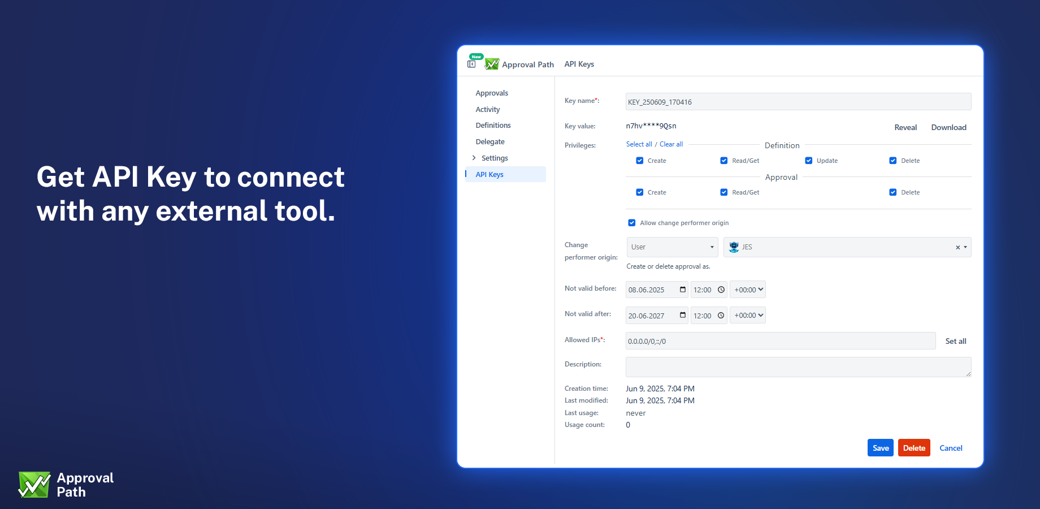Viewport: 1040px width, 509px height.
Task: Click the Not valid before date field
Action: tap(657, 290)
